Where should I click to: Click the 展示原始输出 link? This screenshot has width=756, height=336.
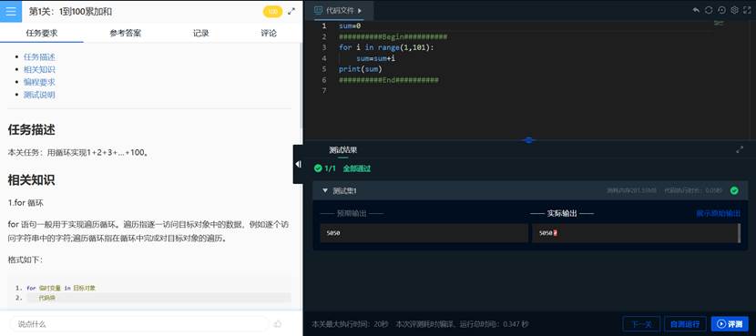click(x=719, y=213)
